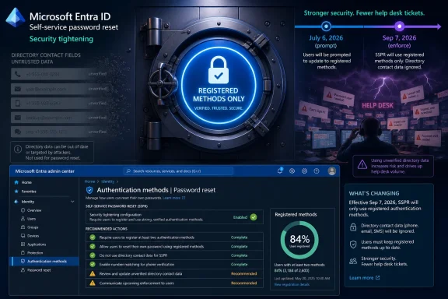
Task: Click the Password reset icon in sidebar
Action: (x=23, y=270)
